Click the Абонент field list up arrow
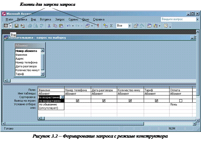The width and height of the screenshot is (201, 144). pyautogui.click(x=42, y=50)
